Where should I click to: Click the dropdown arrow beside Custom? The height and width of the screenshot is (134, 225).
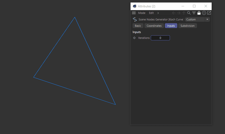tap(207, 19)
